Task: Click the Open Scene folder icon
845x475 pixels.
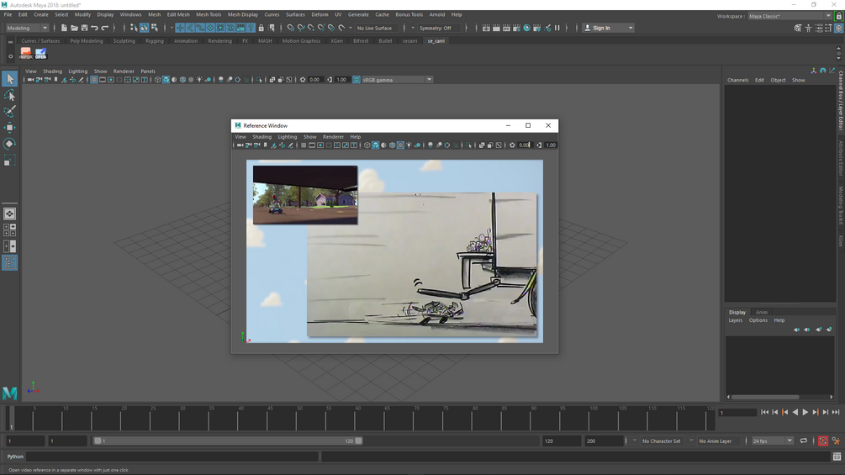Action: pos(74,28)
